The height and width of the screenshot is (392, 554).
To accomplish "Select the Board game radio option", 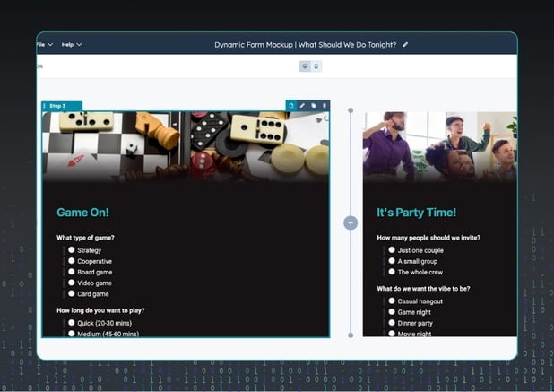I will 72,272.
